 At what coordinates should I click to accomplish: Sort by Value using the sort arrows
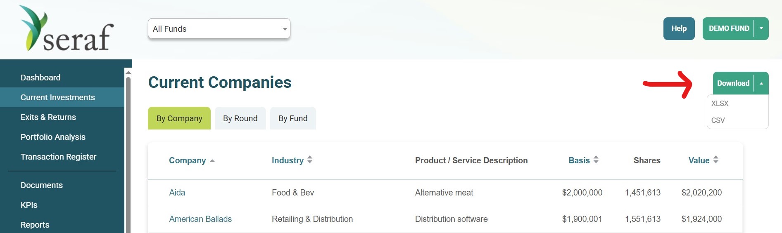pos(716,160)
